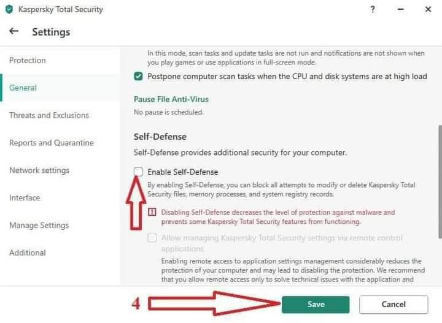Toggle Postpone computer scan tasks checkbox
The image size is (442, 323).
tap(138, 76)
